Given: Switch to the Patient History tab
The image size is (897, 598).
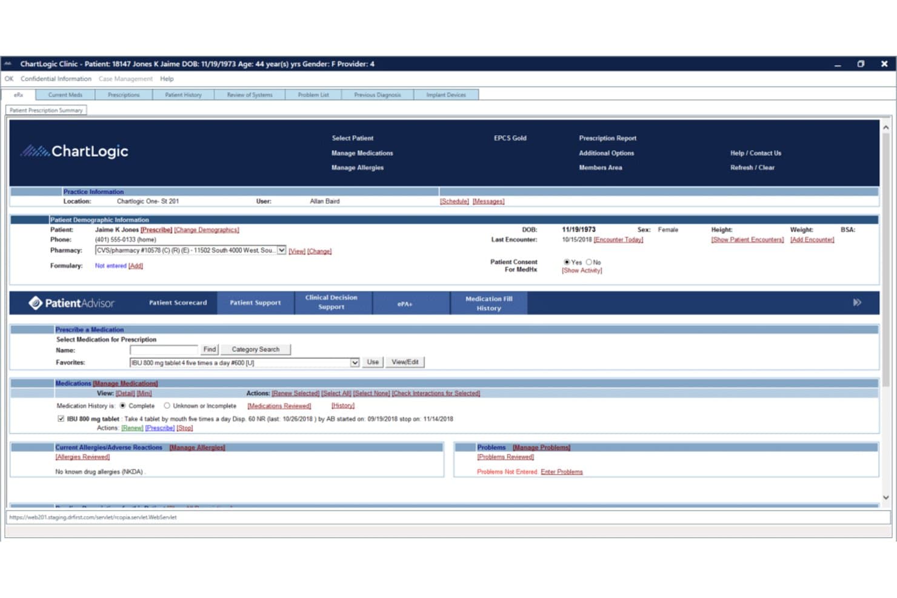Looking at the screenshot, I should pyautogui.click(x=183, y=95).
